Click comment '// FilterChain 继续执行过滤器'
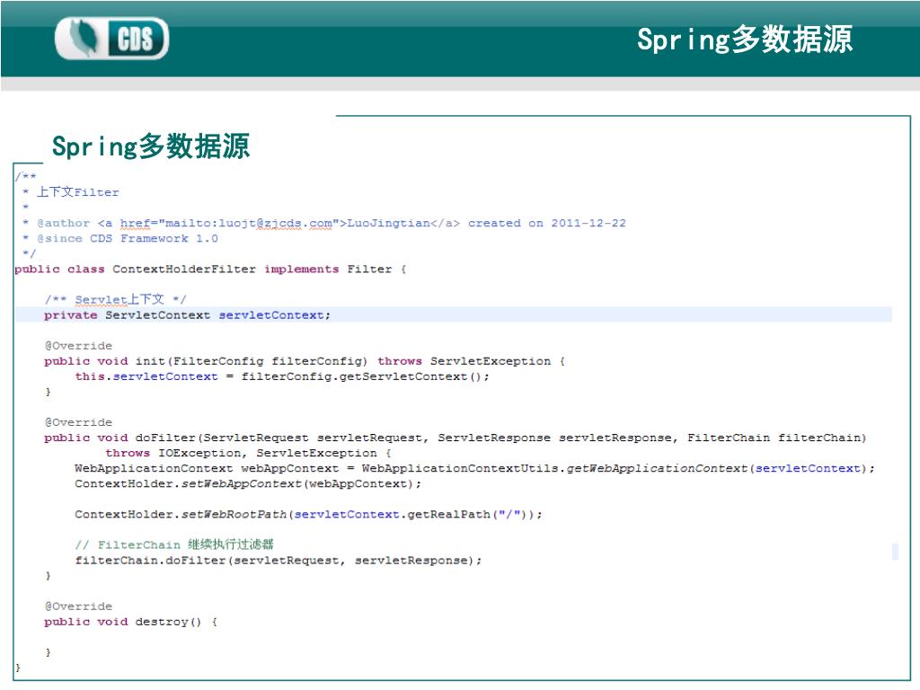The height and width of the screenshot is (690, 920). tap(174, 544)
